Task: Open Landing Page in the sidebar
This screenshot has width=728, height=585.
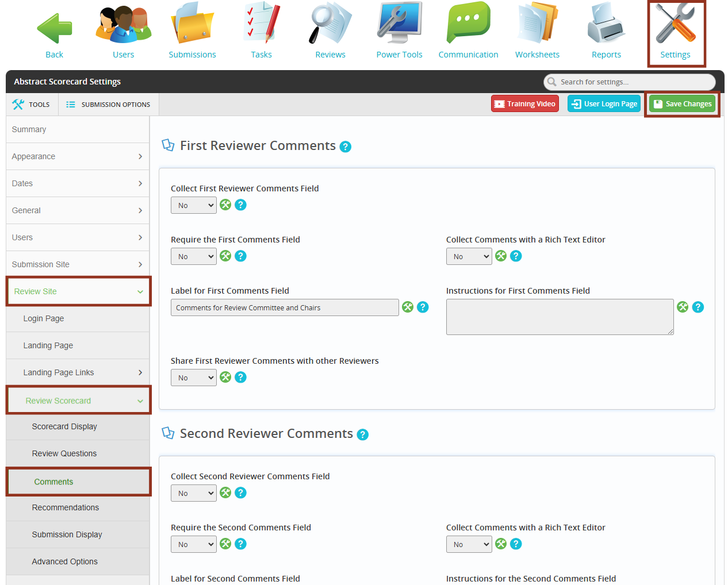Action: (x=78, y=345)
